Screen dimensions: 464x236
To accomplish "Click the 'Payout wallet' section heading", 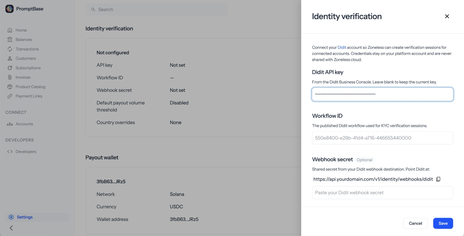I will [x=102, y=157].
